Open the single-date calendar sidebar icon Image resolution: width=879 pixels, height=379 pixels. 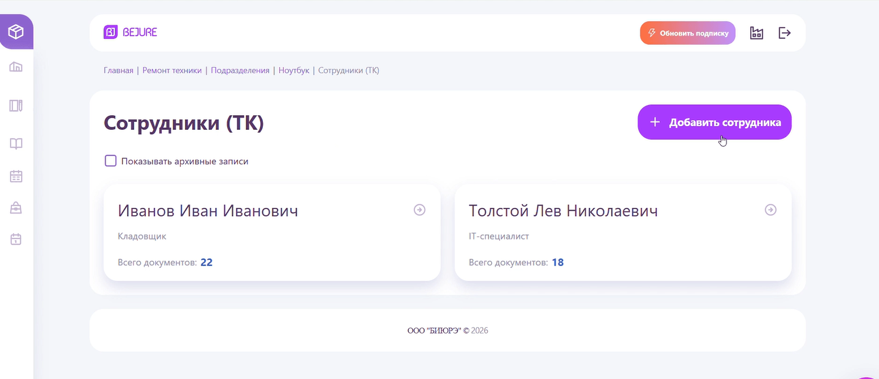[16, 239]
